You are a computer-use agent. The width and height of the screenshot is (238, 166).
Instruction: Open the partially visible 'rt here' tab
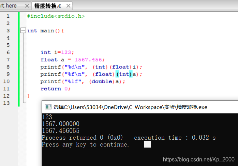click(8, 6)
